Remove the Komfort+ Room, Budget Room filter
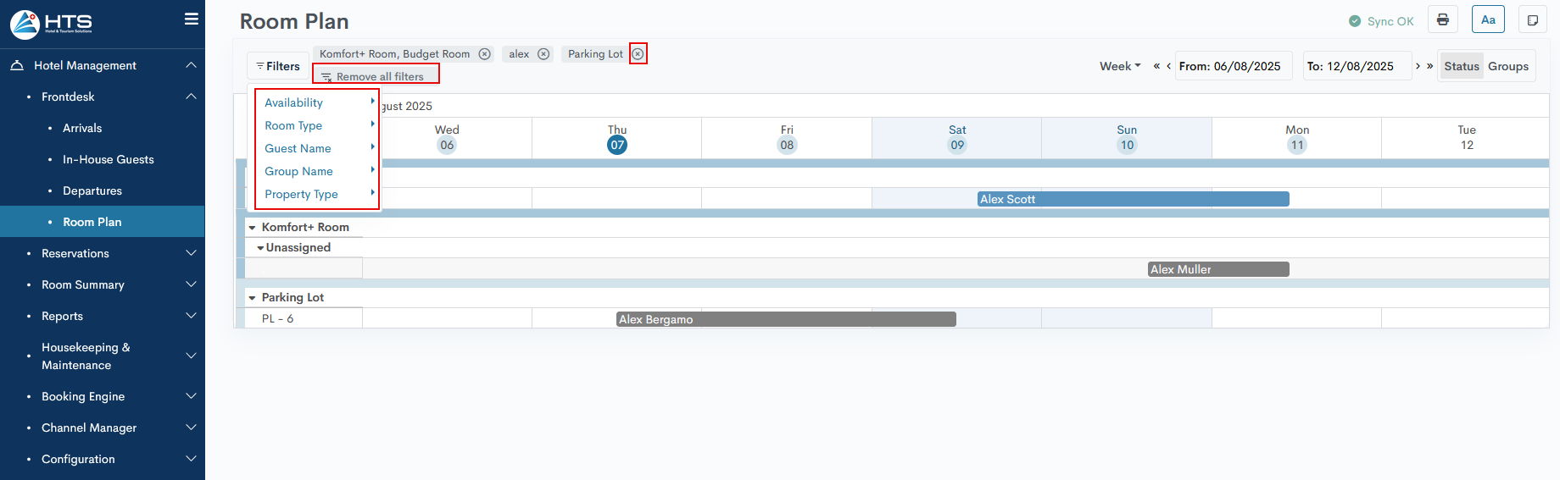This screenshot has width=1560, height=480. click(x=484, y=54)
